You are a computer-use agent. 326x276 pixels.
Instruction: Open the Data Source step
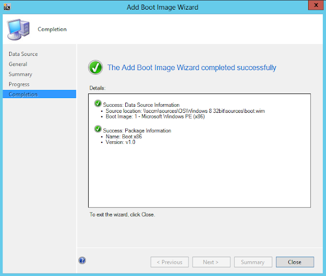[23, 54]
